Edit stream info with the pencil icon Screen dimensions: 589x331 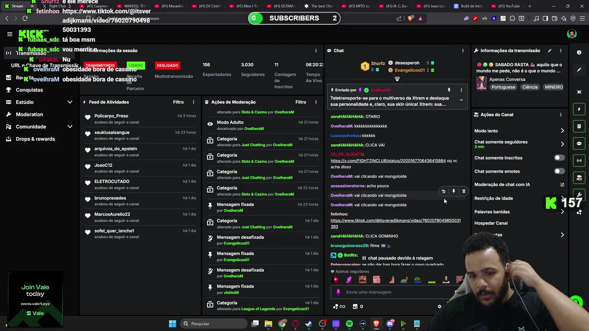click(x=549, y=51)
